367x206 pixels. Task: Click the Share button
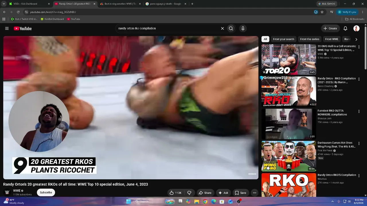coord(205,193)
